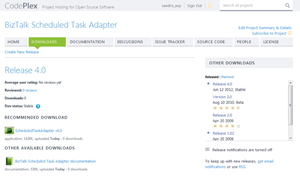Click get email notifications link

pos(239,164)
